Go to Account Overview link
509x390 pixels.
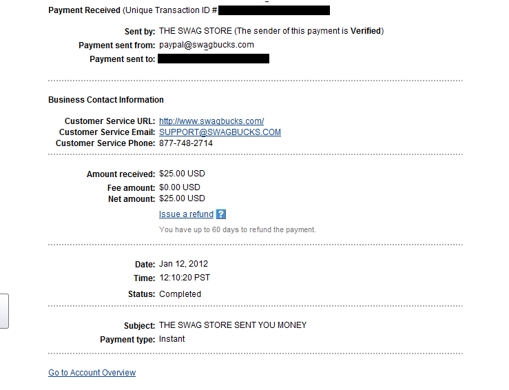tap(92, 373)
